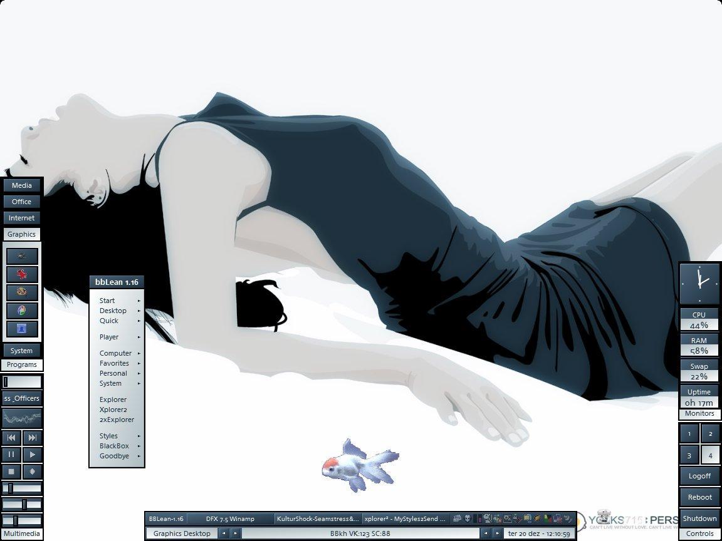722x541 pixels.
Task: Launch Xplorer2 from the menu
Action: click(x=117, y=410)
